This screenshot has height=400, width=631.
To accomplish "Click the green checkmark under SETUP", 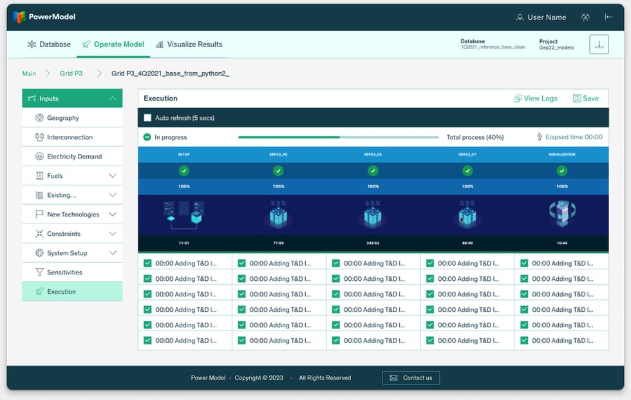I will coord(184,171).
